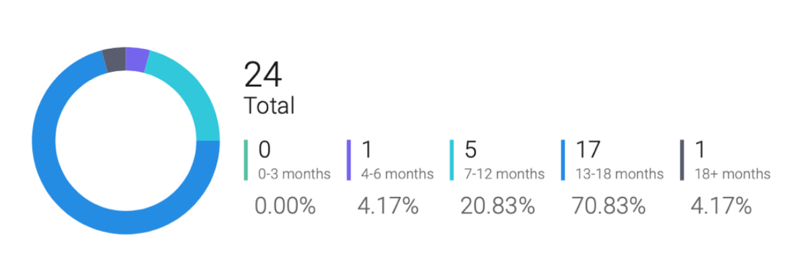
Task: Click the purple 4-6 months donut slice
Action: click(x=136, y=60)
